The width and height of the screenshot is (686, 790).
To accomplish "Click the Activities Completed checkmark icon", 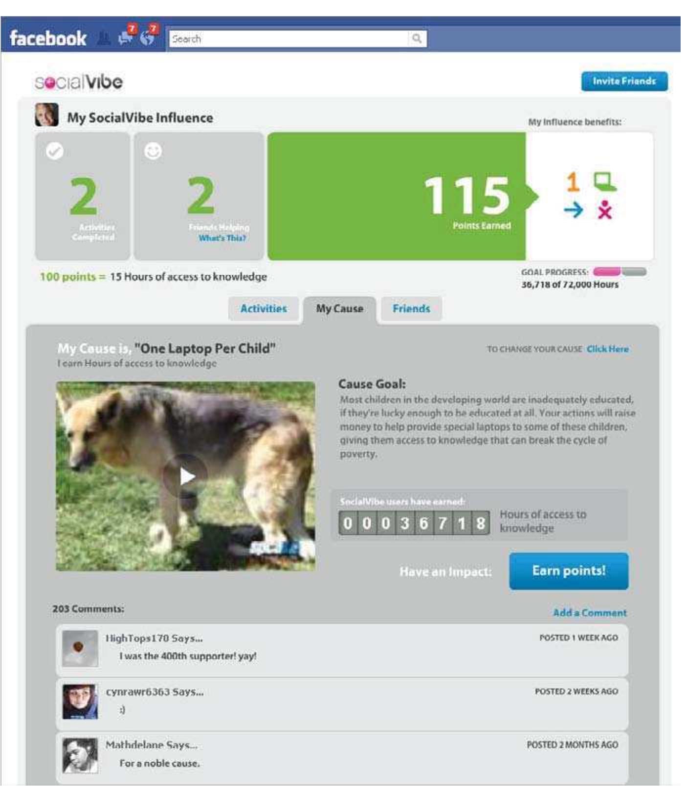I will point(55,151).
